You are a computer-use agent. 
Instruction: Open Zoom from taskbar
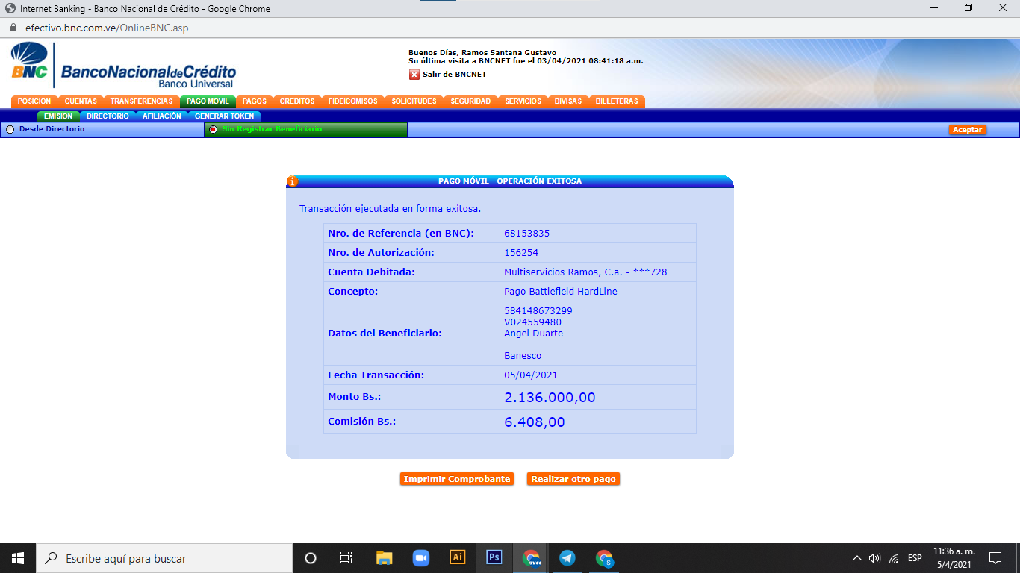pyautogui.click(x=421, y=558)
